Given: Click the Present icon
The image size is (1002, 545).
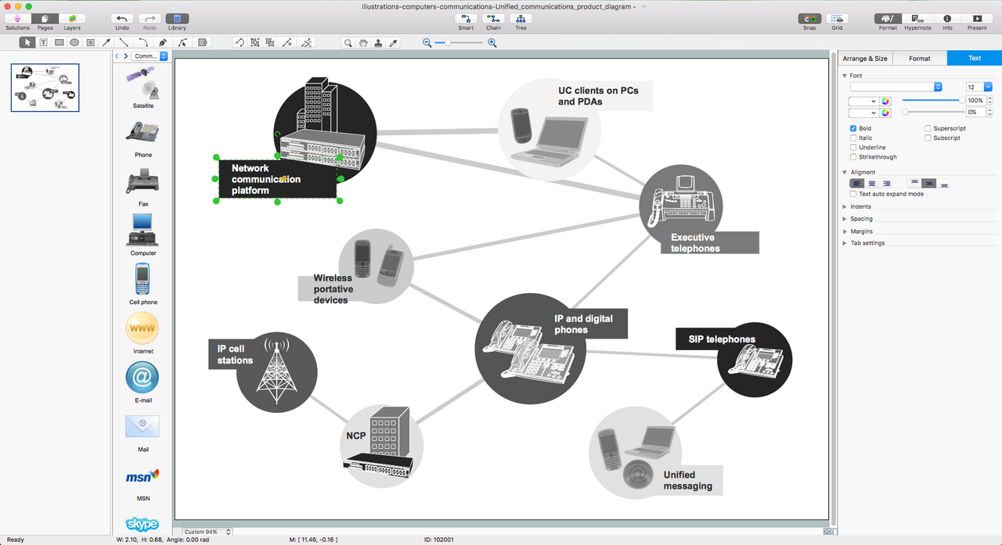Looking at the screenshot, I should [x=977, y=18].
